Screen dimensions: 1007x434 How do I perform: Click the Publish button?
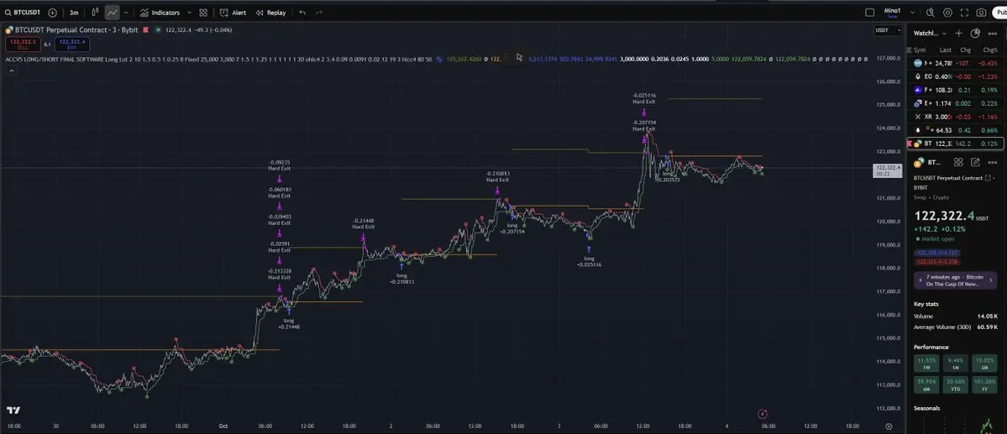999,13
